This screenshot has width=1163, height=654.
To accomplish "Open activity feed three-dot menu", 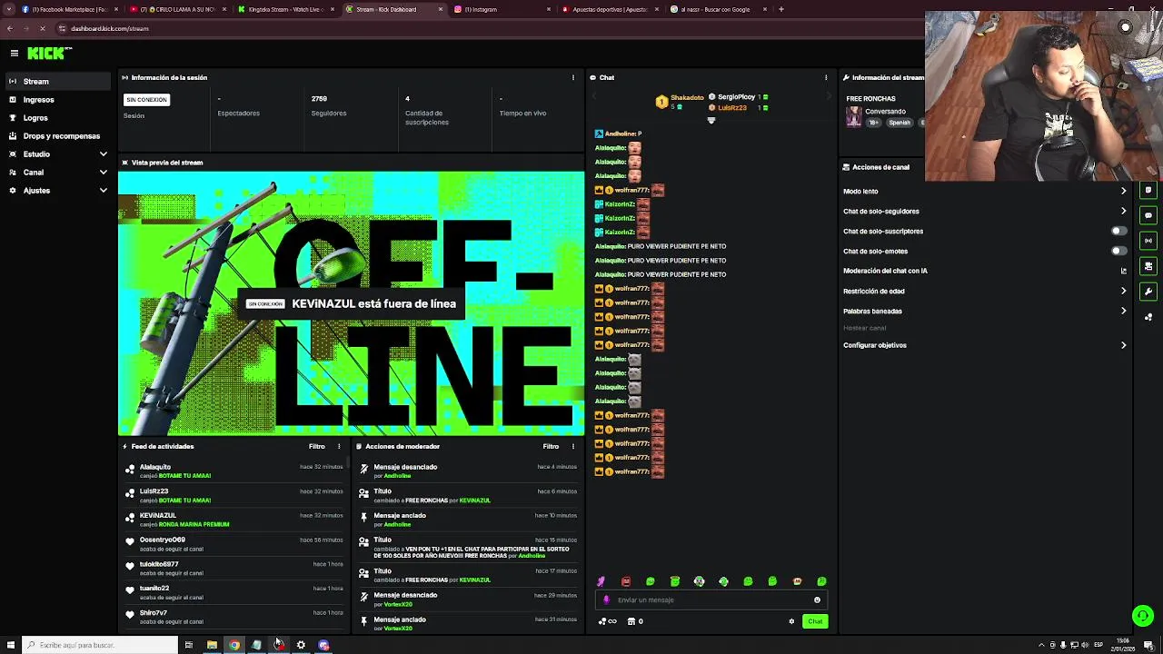I will tap(339, 447).
